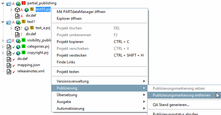Expand the categories.prj tree node

tap(2, 47)
